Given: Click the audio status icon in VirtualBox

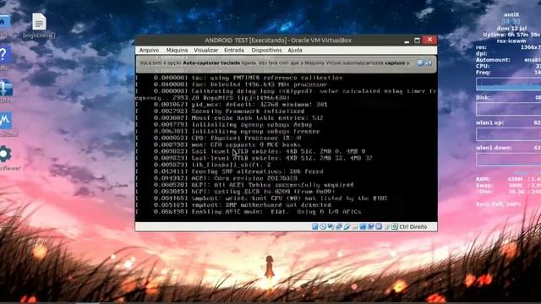Looking at the screenshot, I should (x=331, y=226).
